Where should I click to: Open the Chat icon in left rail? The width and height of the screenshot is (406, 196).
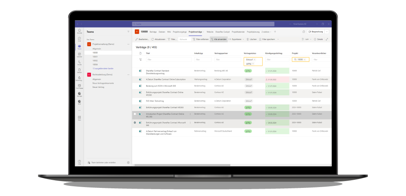[79, 39]
